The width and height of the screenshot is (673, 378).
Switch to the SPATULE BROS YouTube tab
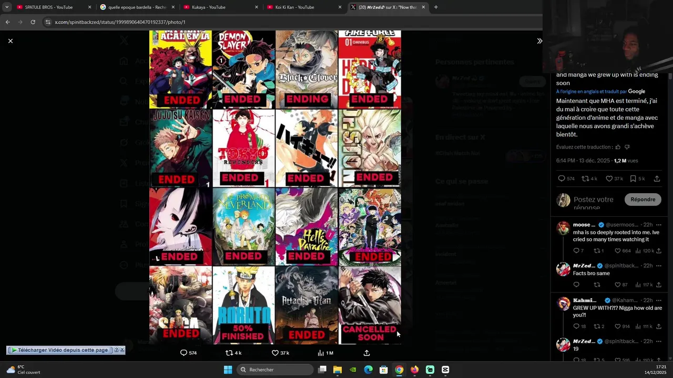pos(49,7)
